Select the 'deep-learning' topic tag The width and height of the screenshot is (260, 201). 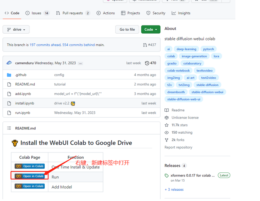click(x=186, y=49)
